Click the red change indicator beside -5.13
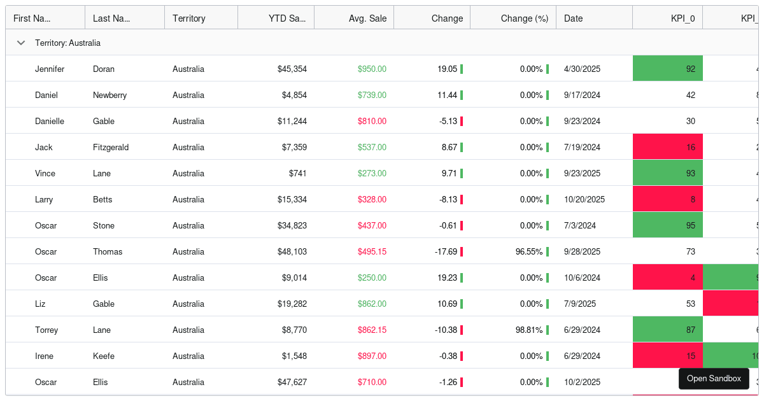The image size is (764, 401). (x=463, y=120)
